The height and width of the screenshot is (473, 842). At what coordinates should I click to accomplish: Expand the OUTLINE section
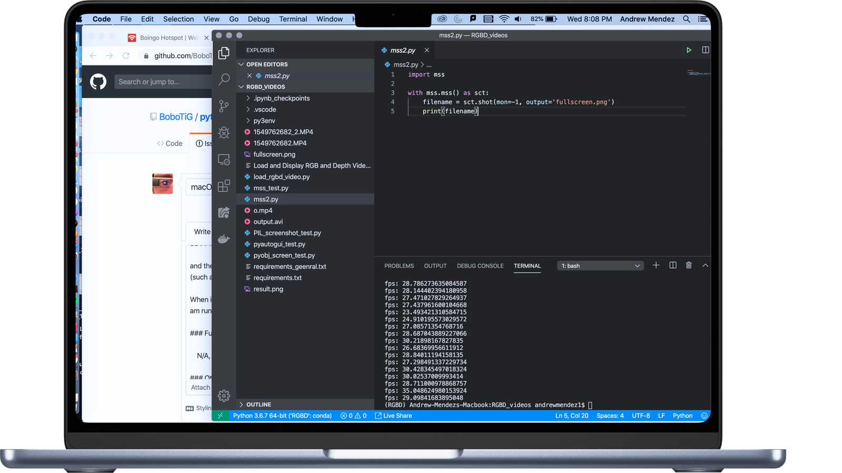tap(258, 405)
